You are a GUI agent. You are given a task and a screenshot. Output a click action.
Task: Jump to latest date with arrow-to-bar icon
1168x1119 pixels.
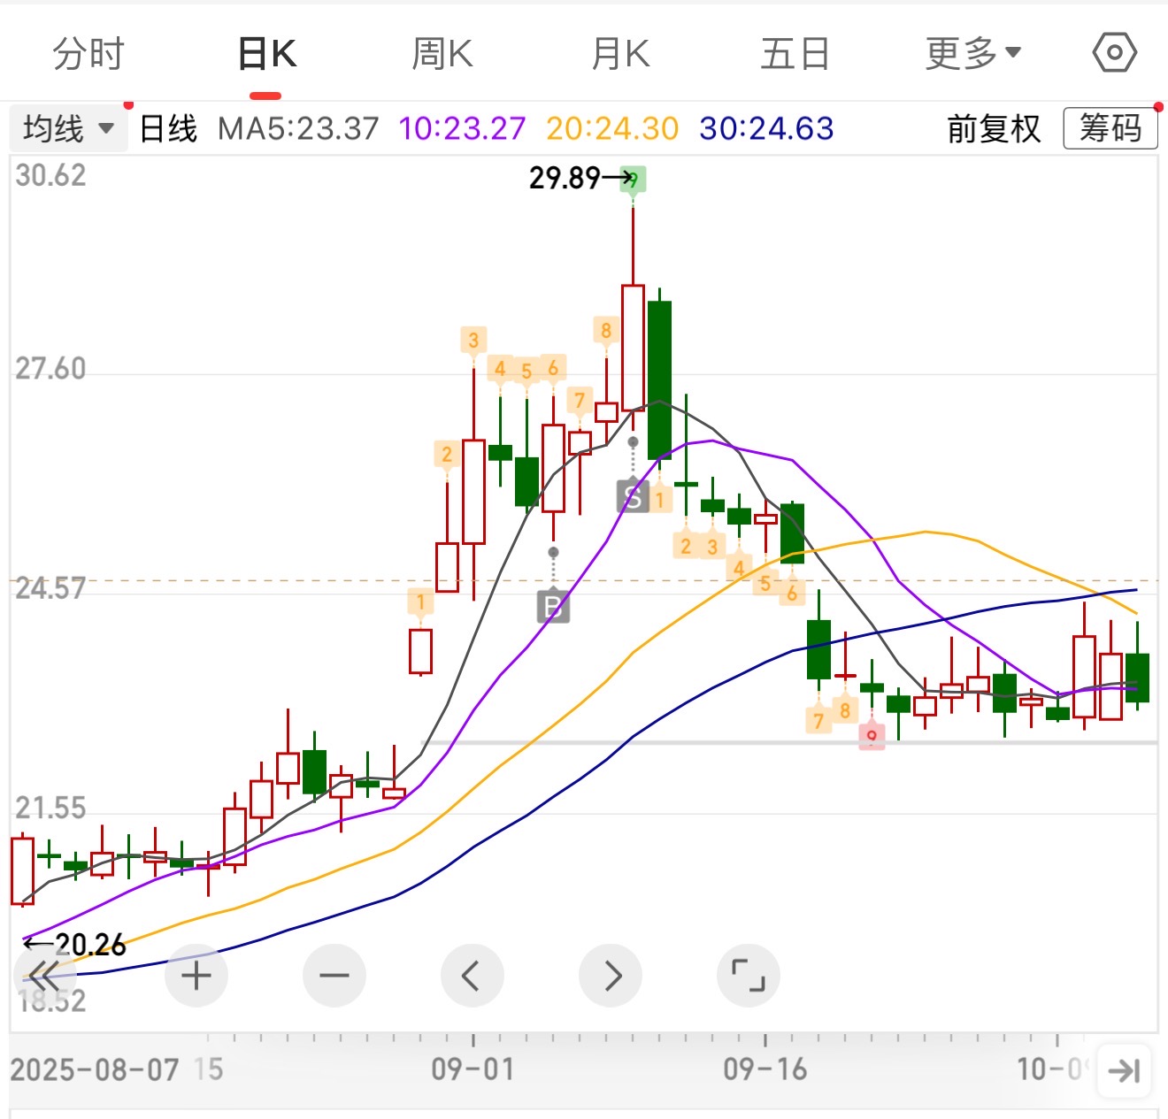tap(1124, 1071)
